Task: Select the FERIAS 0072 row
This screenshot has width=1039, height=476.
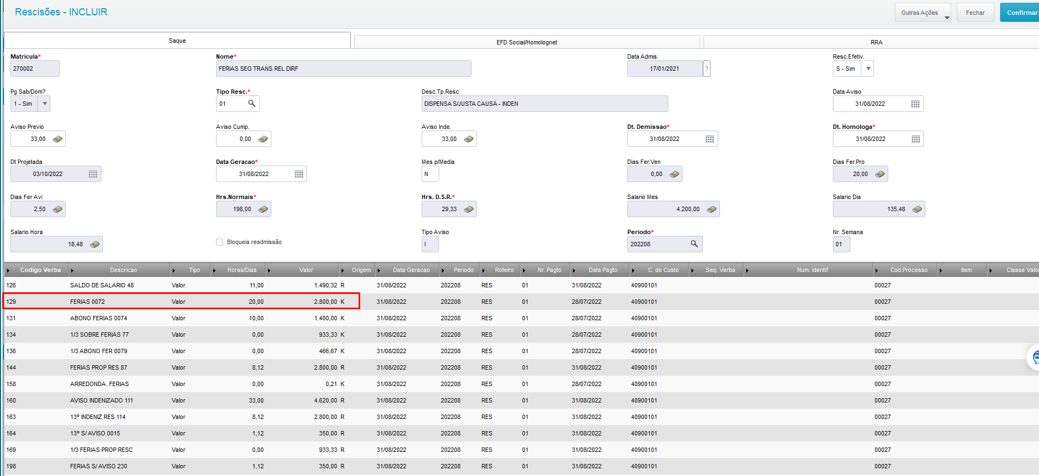Action: (x=521, y=302)
